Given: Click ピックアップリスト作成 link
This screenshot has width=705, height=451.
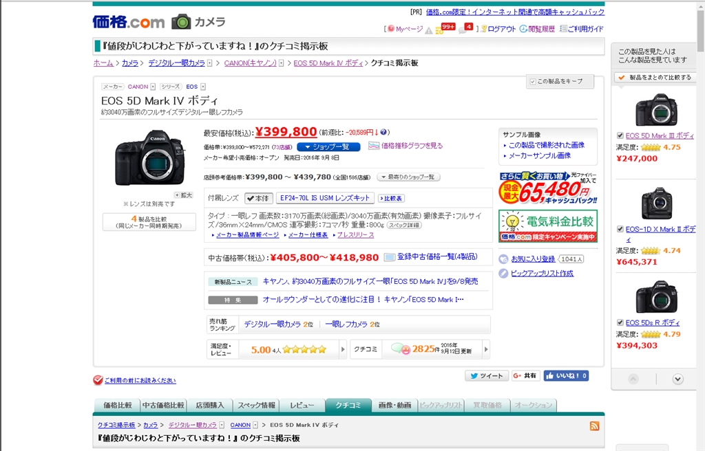Looking at the screenshot, I should tap(542, 273).
